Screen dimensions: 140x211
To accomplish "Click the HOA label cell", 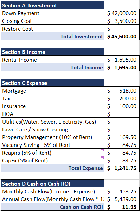I will (x=52, y=114).
